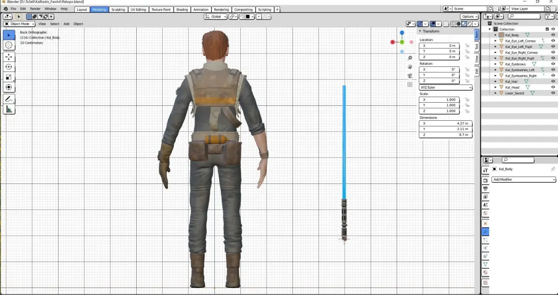The height and width of the screenshot is (295, 558).
Task: Click the Scale X value field
Action: point(439,99)
